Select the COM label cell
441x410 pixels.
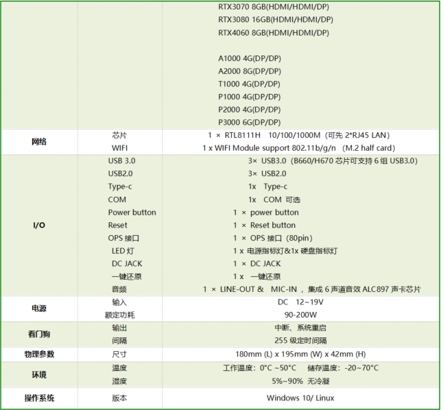117,200
